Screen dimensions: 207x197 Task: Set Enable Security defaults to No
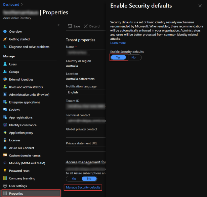(133, 57)
